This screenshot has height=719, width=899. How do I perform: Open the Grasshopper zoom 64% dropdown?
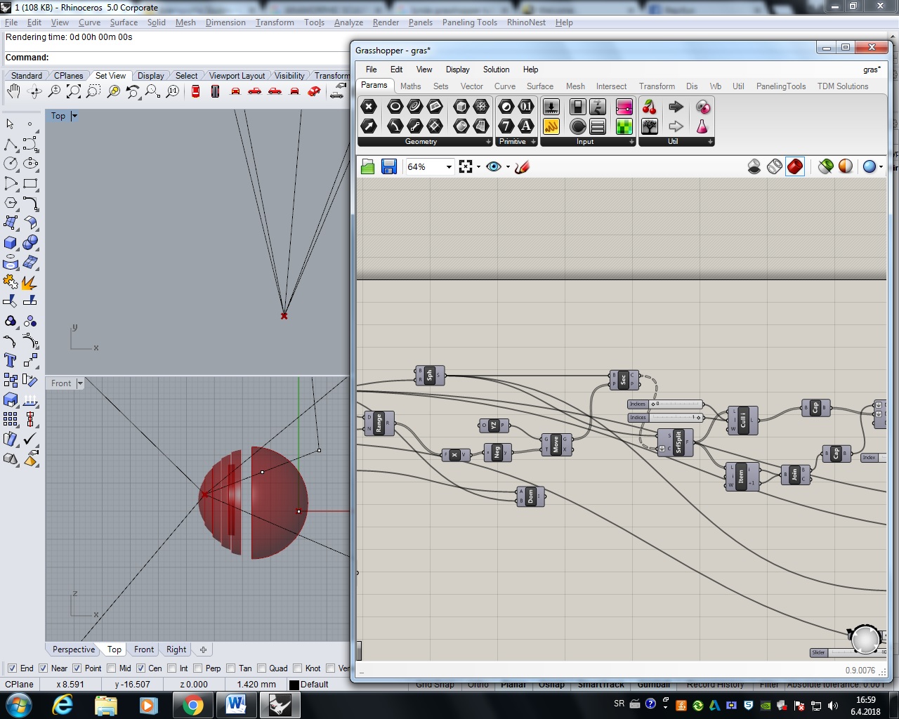pyautogui.click(x=449, y=167)
